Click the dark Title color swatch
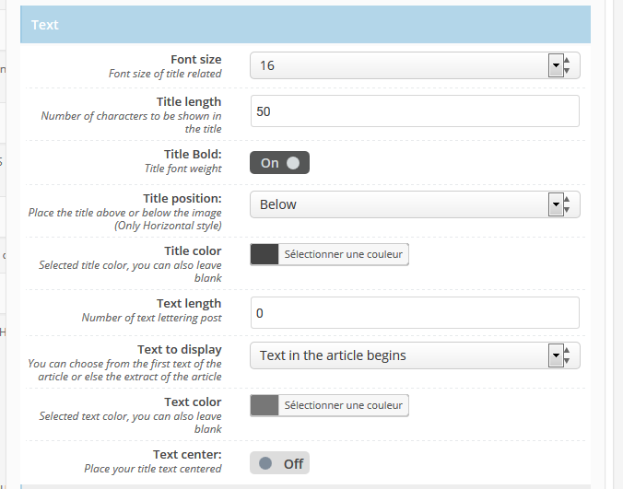The height and width of the screenshot is (489, 623). (x=264, y=254)
